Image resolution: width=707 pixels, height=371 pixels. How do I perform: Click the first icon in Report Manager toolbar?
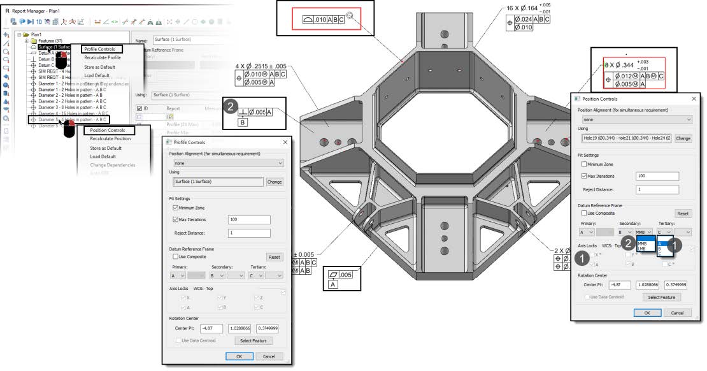coord(14,21)
